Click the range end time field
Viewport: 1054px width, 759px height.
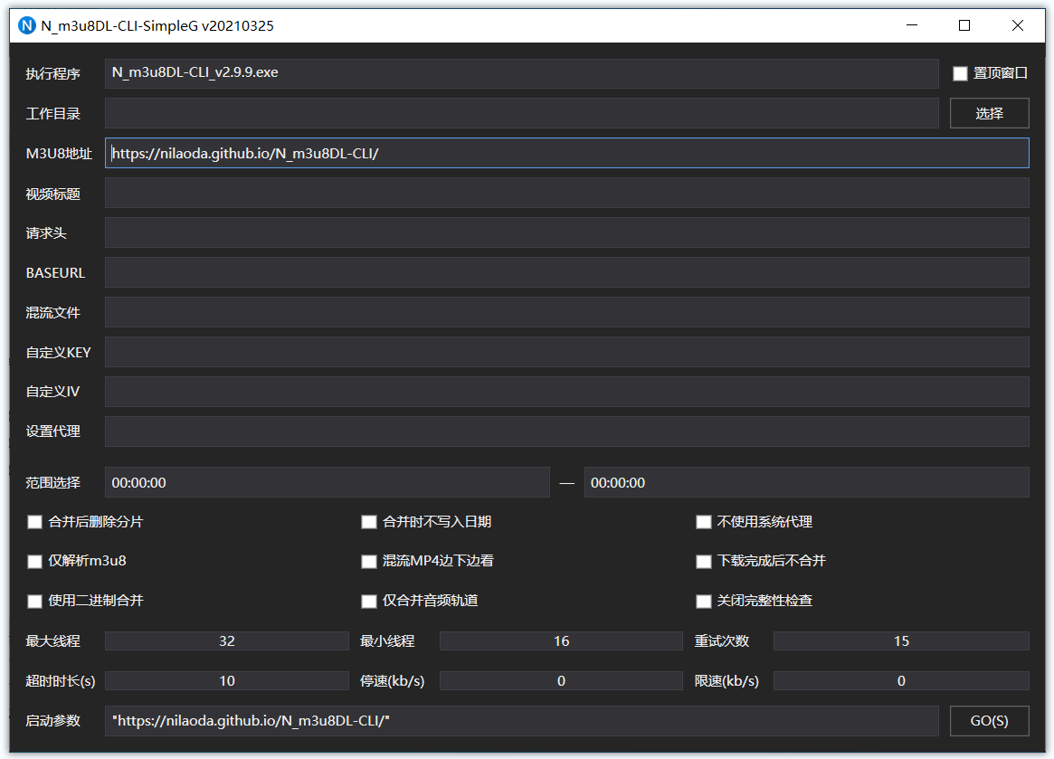point(807,482)
